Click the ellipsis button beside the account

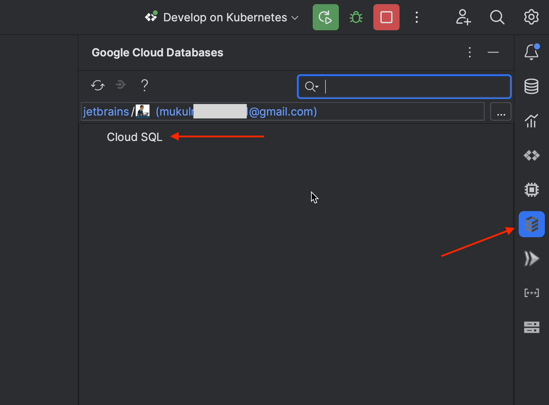(500, 112)
